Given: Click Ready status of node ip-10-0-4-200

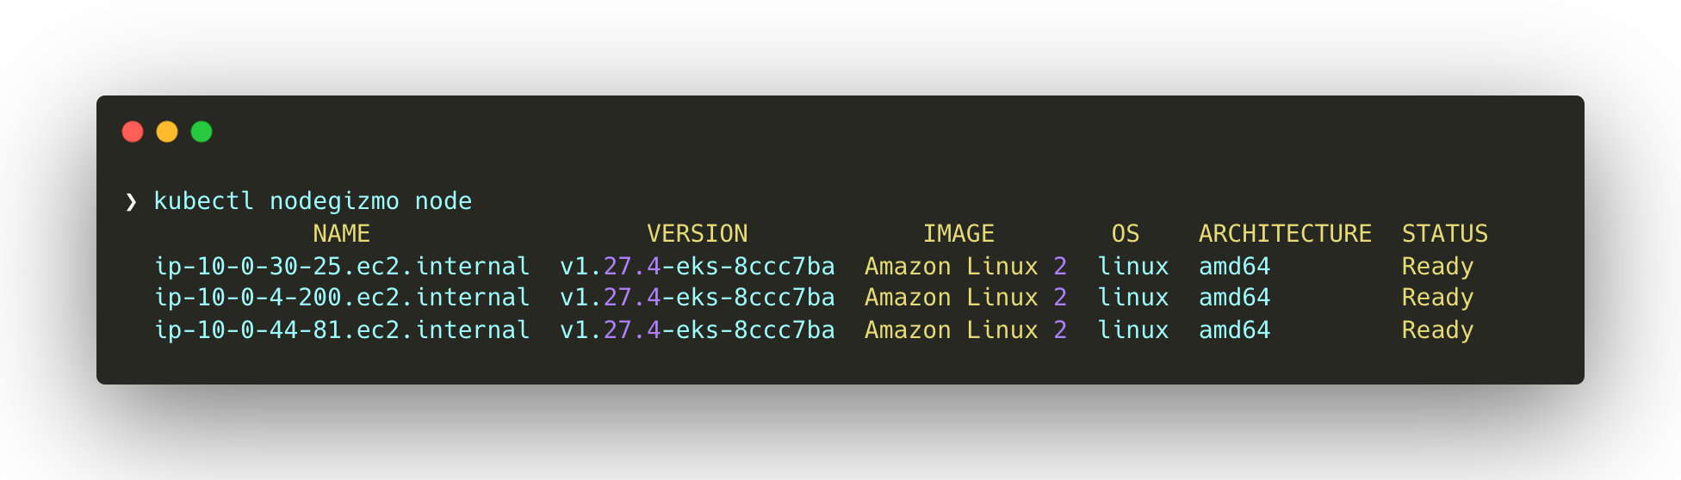Looking at the screenshot, I should [1437, 298].
